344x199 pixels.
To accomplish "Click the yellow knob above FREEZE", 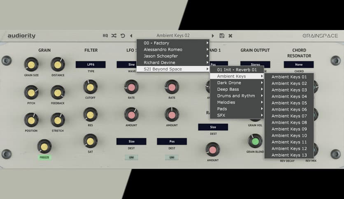I will 44,147.
